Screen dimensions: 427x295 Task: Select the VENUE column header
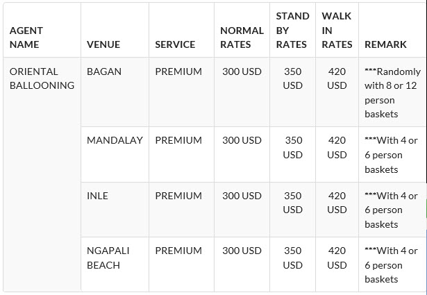pos(103,44)
